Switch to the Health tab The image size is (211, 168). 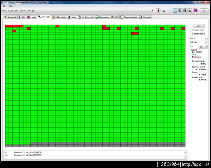point(32,17)
